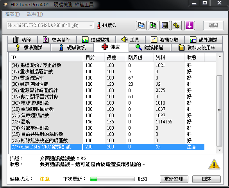Minimize the HD Tune Pro window
Screen dimensions: 229x188
pos(194,4)
